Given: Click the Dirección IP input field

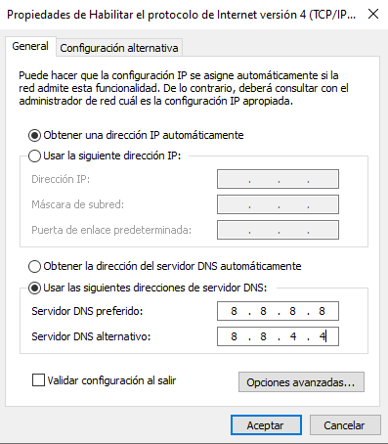Looking at the screenshot, I should coord(278,179).
